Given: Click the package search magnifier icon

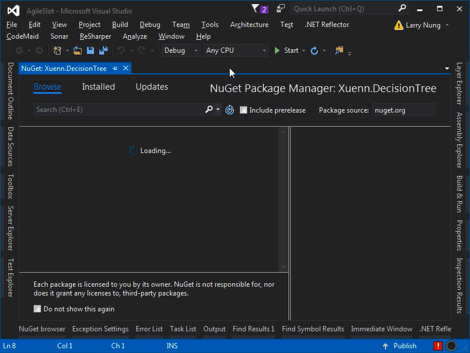Looking at the screenshot, I should point(209,110).
